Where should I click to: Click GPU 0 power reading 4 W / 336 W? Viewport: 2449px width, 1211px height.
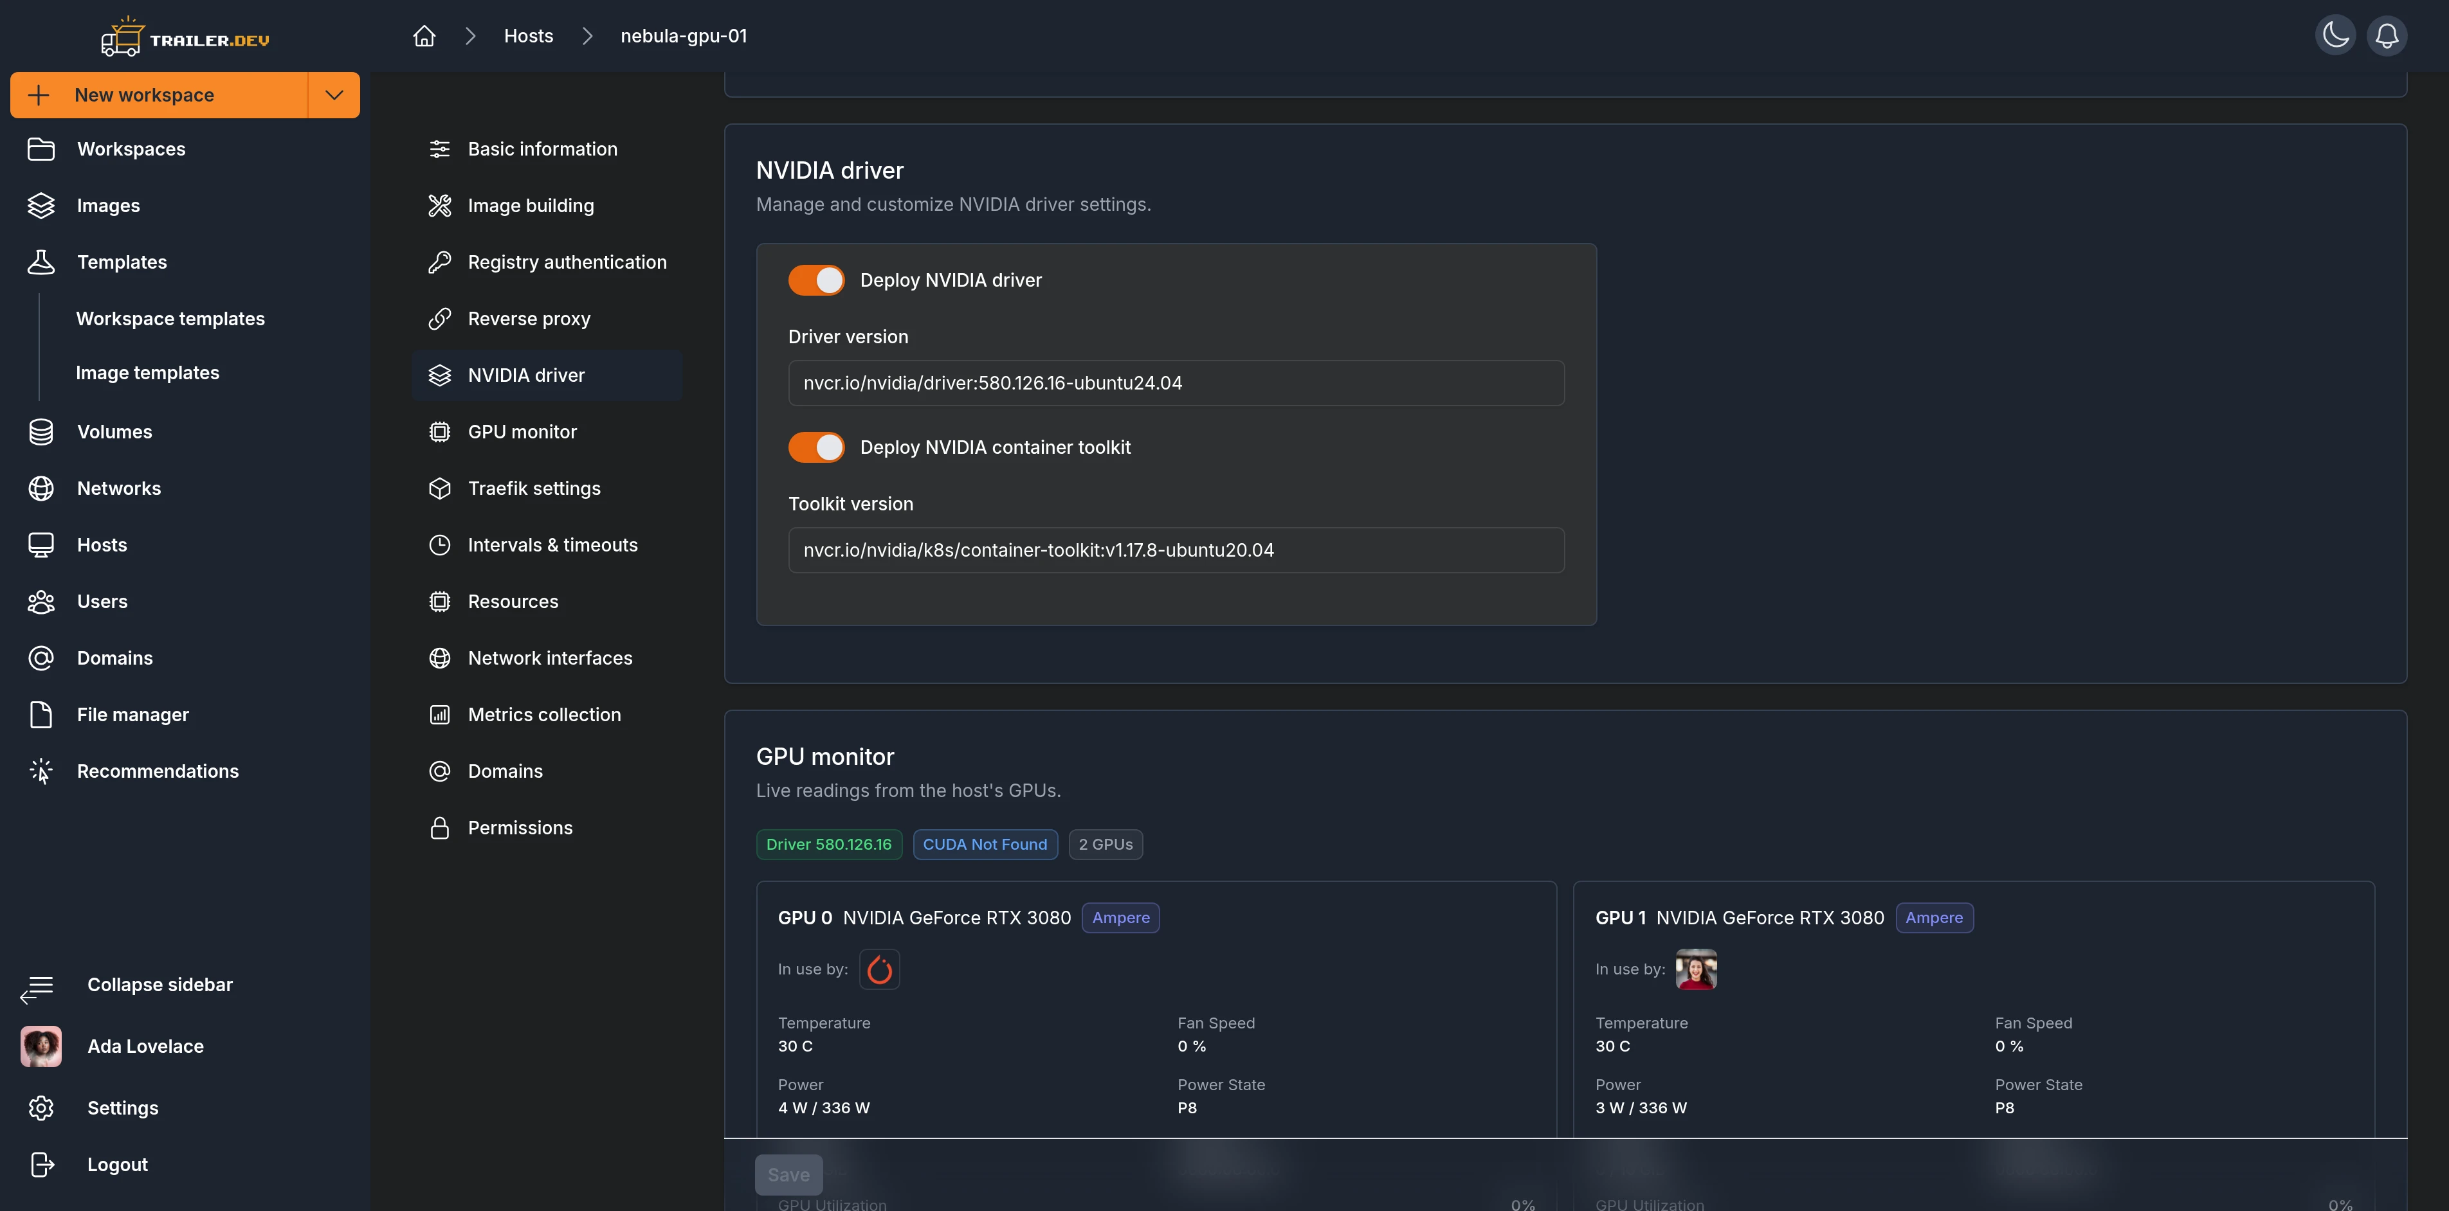click(x=823, y=1108)
